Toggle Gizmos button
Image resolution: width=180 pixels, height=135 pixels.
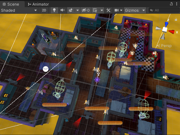click(x=132, y=10)
